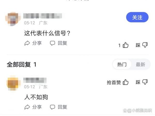Switch sorting to 最新 tab
This screenshot has height=116, width=155.
pyautogui.click(x=141, y=64)
